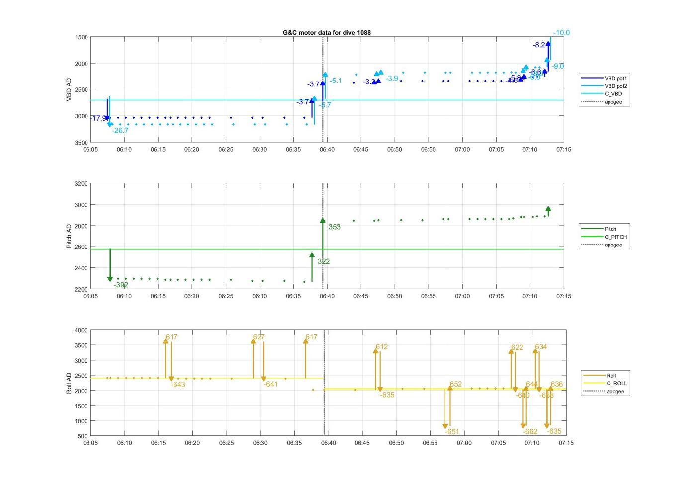
Task: Click the "-3.9" VBD annotation
Action: tap(392, 78)
